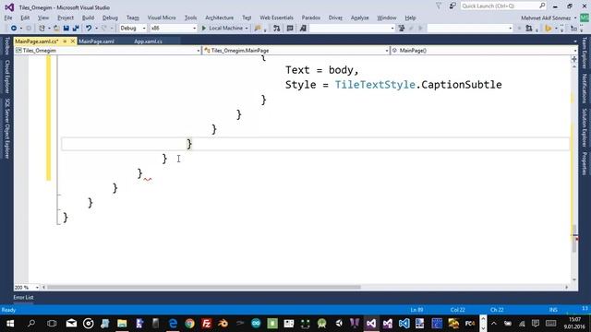This screenshot has height=332, width=591.
Task: Click the Quick Launch search field
Action: pos(503,6)
